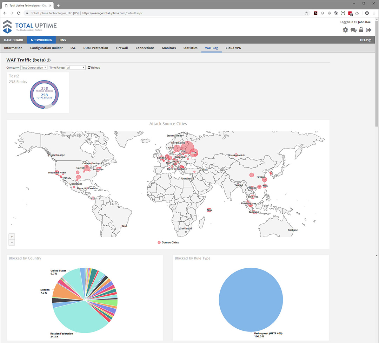
Task: Click the Mountain View map label
Action: (57, 173)
